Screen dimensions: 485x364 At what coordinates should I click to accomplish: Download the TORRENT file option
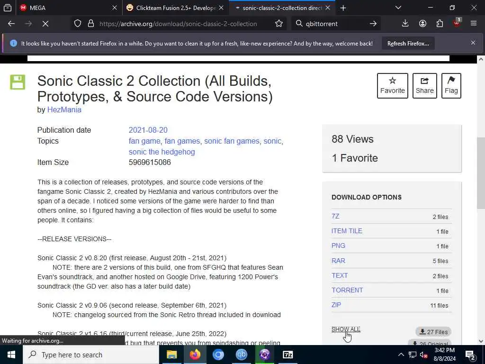click(347, 290)
